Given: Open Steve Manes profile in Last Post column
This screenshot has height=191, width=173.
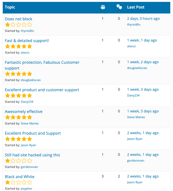Looking at the screenshot, I should 136,117.
